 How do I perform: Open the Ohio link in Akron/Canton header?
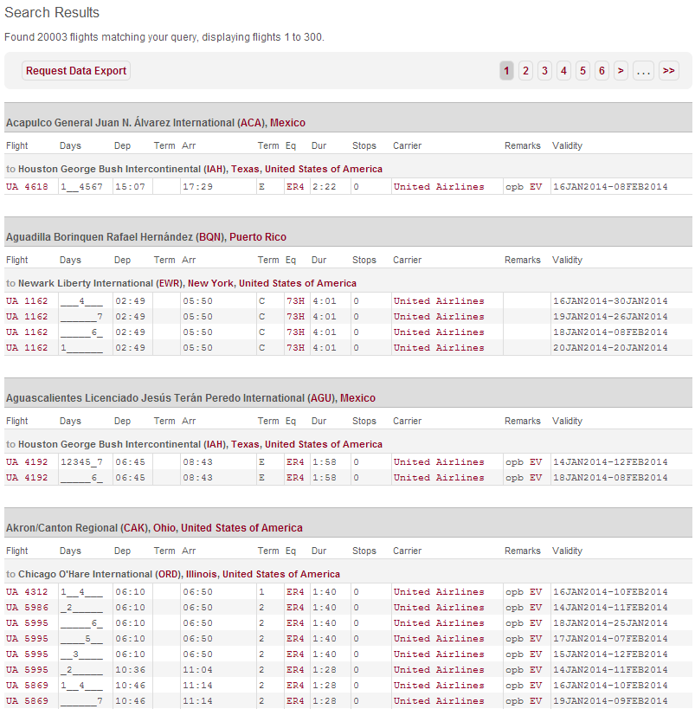pyautogui.click(x=164, y=528)
